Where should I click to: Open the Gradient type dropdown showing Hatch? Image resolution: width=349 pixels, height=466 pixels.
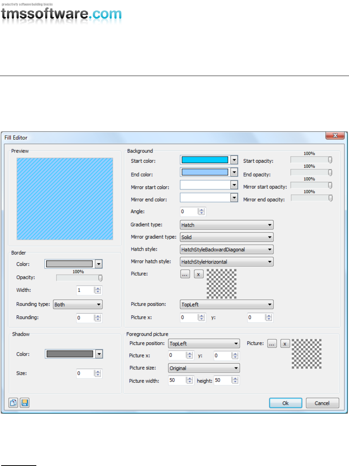(x=227, y=225)
